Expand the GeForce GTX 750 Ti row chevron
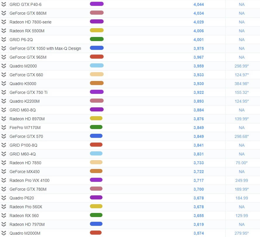This screenshot has width=260, height=237. click(4, 92)
